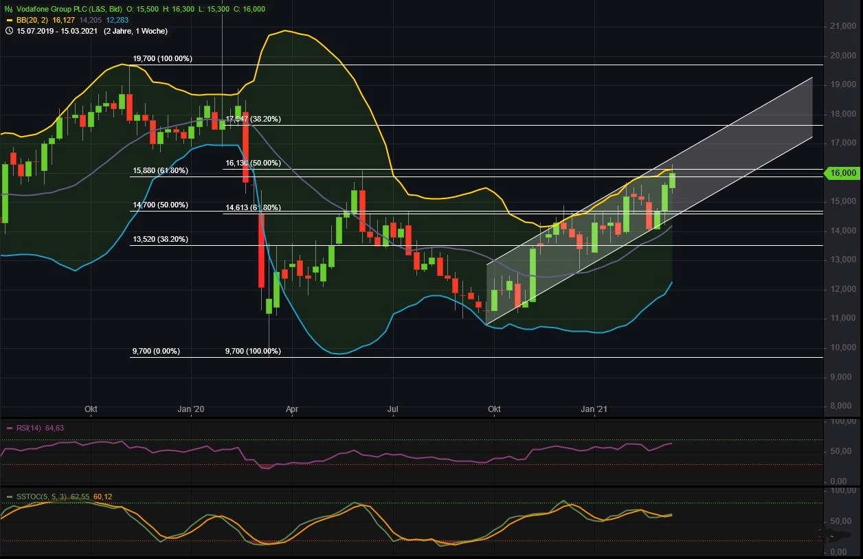Click the candlestick chart-type icon beside Vodafone title

click(x=8, y=9)
